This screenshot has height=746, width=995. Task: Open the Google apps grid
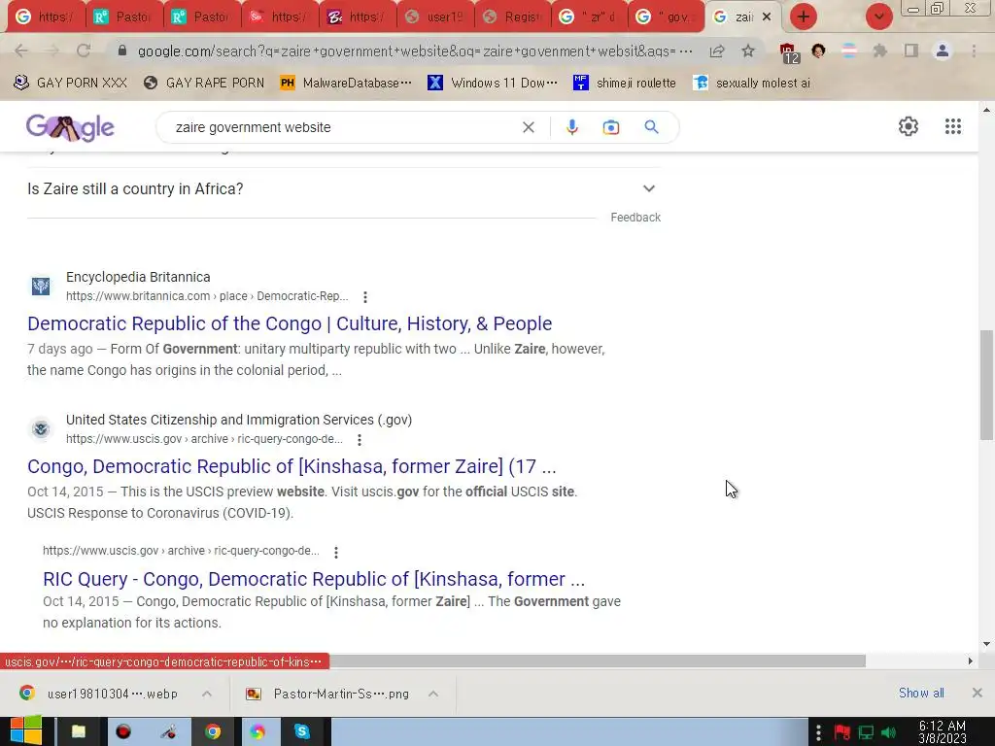[x=952, y=126]
